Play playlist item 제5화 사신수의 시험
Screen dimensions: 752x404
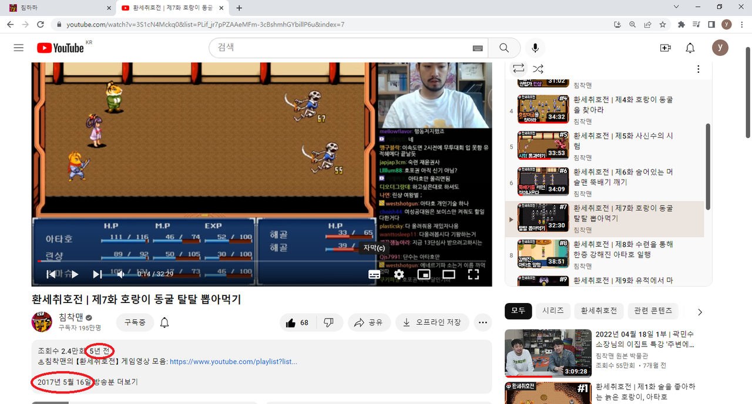point(605,147)
